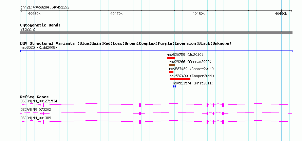The height and width of the screenshot is (141, 302).
Task: Open the DSCAM|NM_001389 transcript label
Action: point(36,118)
